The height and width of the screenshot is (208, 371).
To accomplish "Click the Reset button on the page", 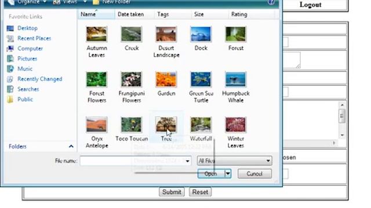I will click(x=200, y=192).
